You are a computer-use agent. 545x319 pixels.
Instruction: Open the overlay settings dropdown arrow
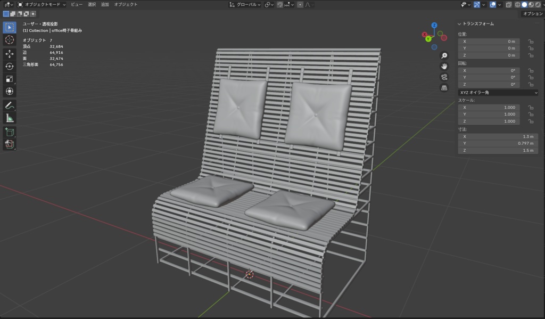click(499, 5)
